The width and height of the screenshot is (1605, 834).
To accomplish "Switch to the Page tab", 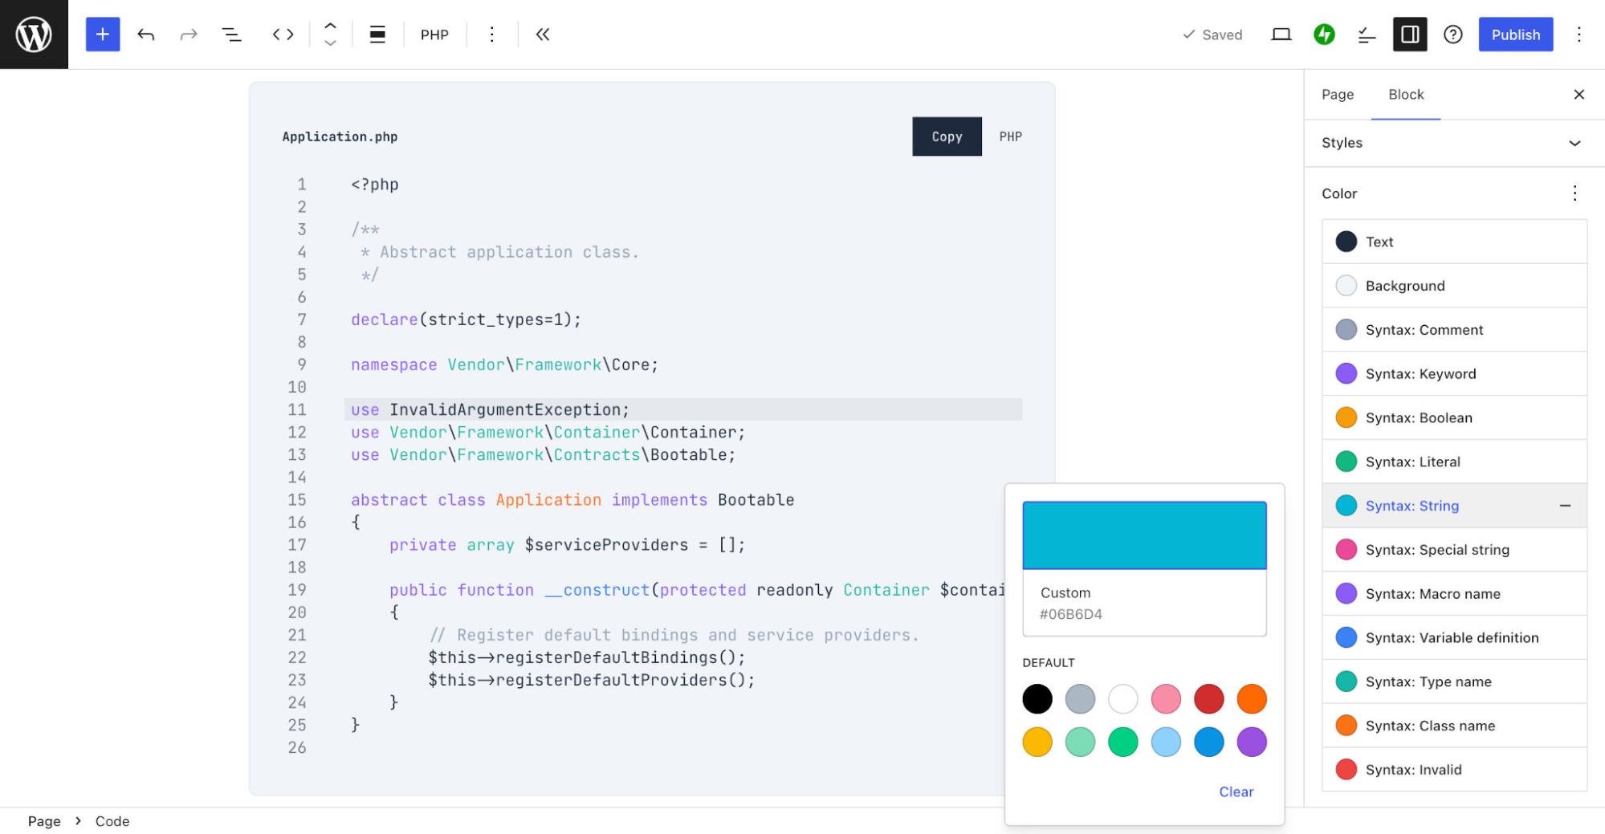I will coord(1337,94).
